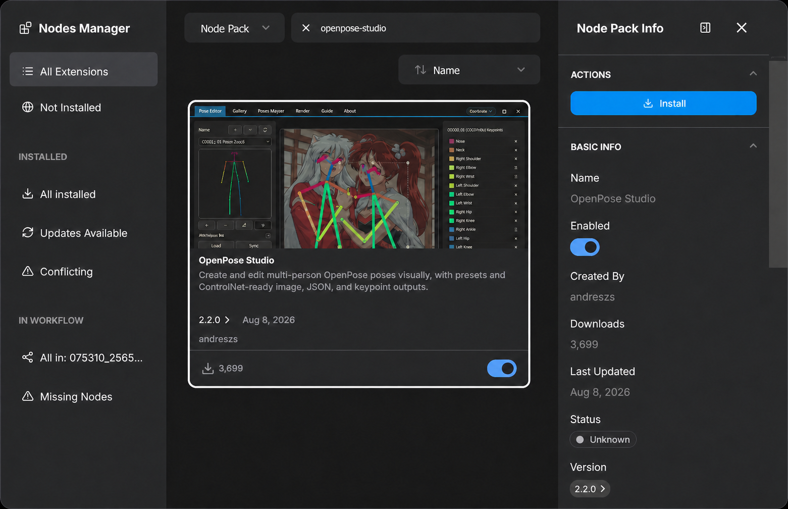Click the card description starting 'Create and edit multi-person'
Viewport: 788px width, 509px height.
352,281
